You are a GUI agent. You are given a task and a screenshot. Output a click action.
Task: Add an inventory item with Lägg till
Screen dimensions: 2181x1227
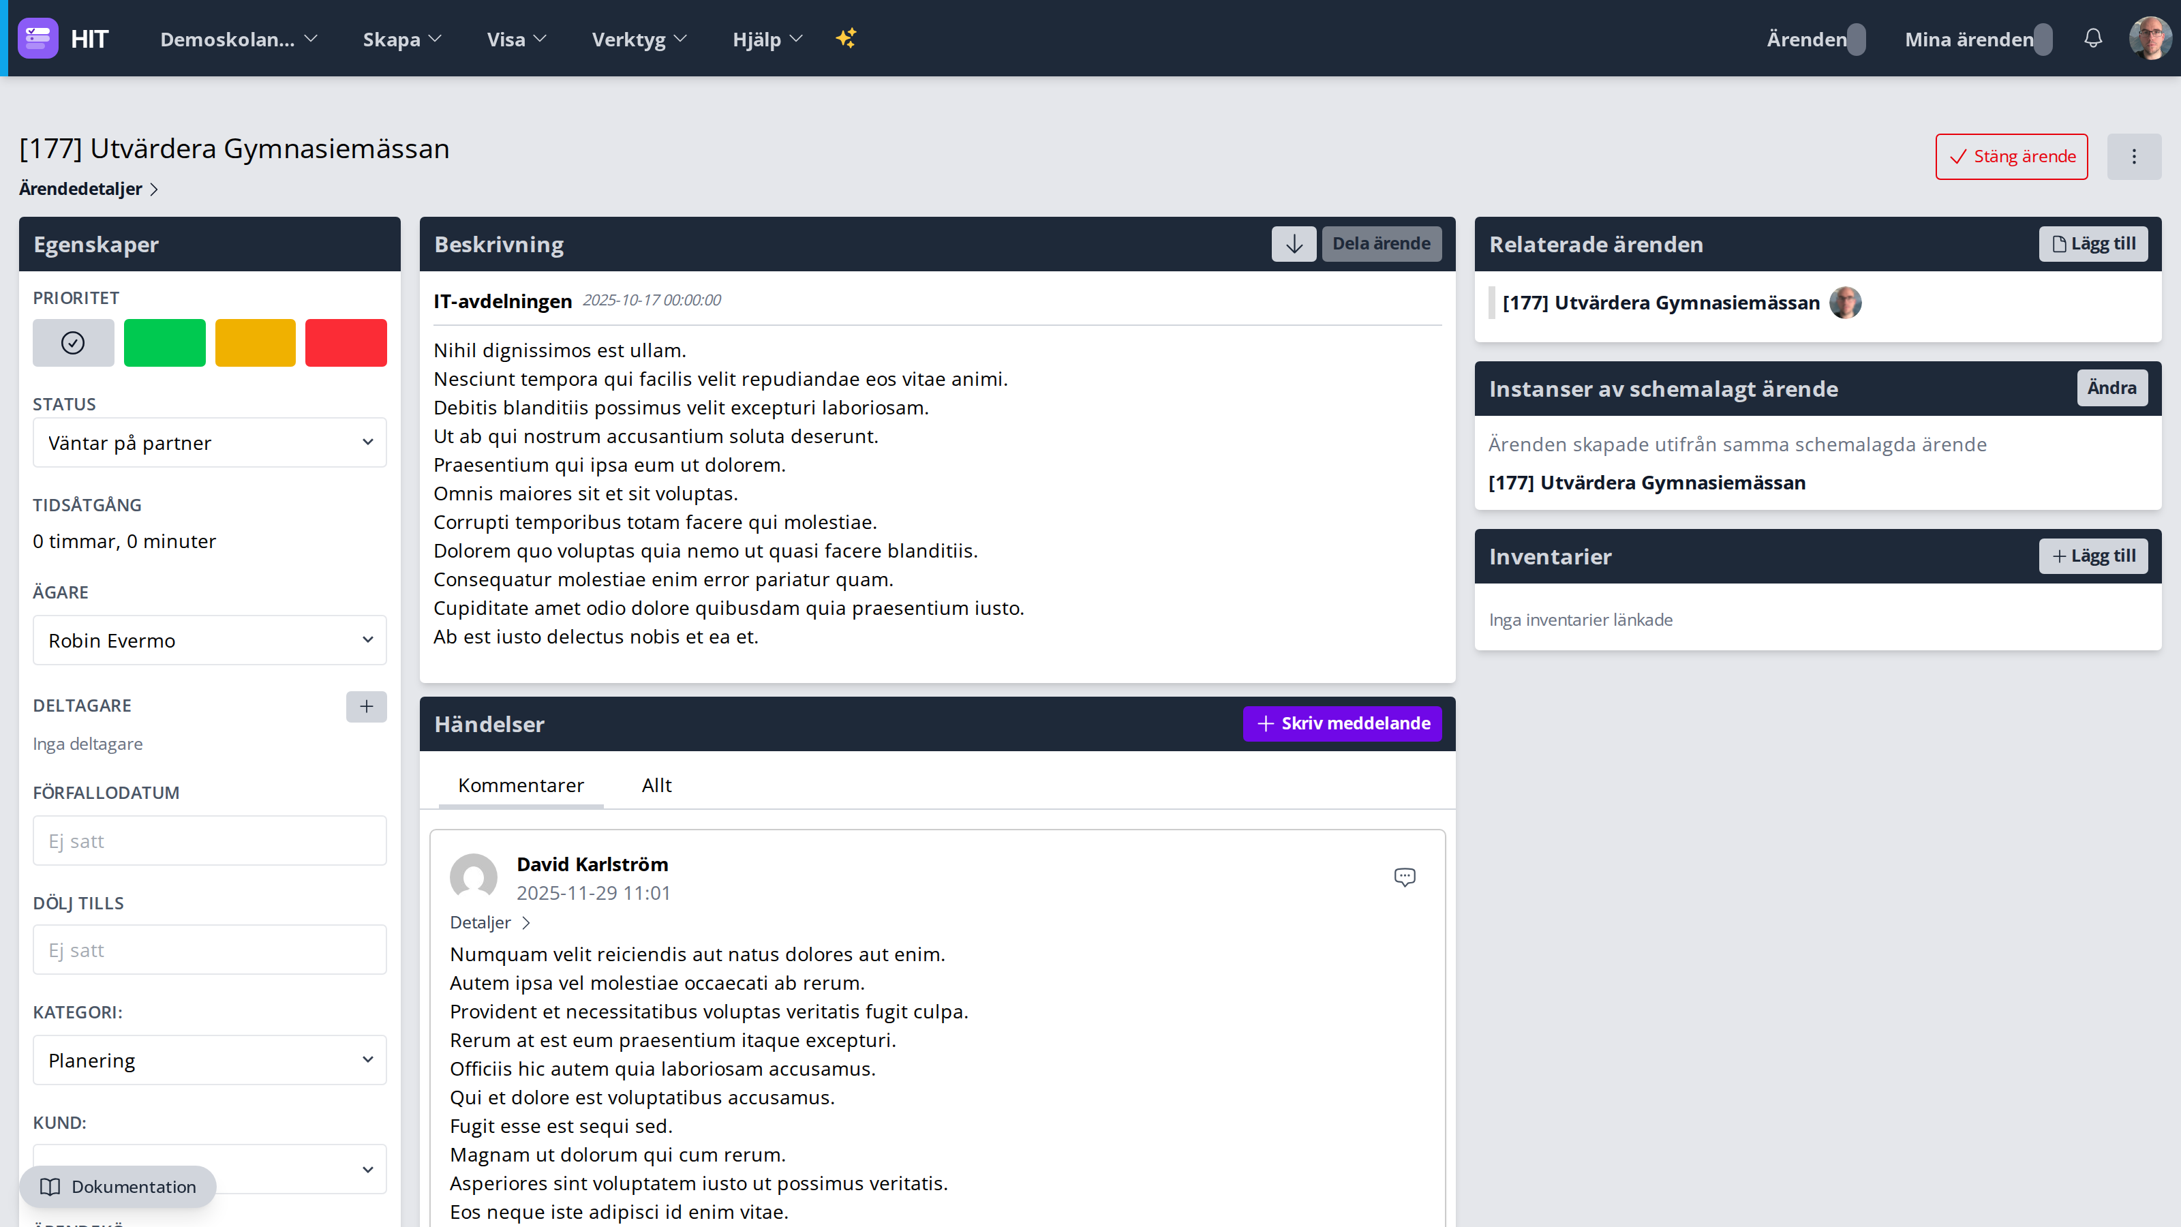pyautogui.click(x=2093, y=556)
